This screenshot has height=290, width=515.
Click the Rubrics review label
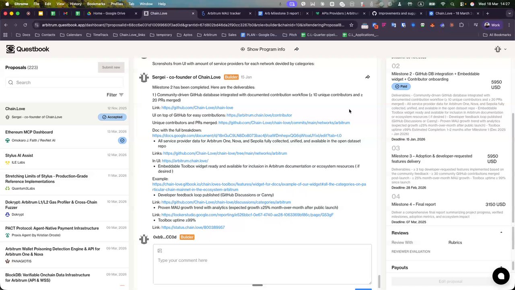455,242
